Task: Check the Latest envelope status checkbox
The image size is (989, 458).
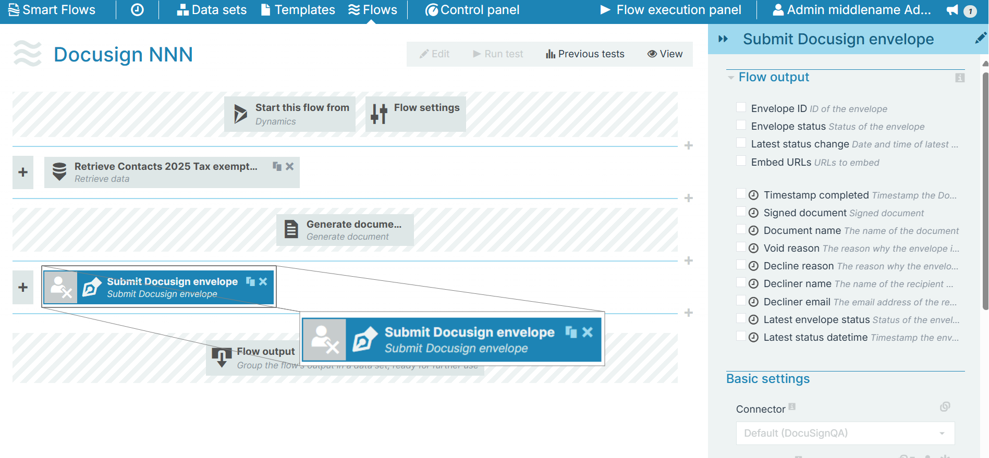Action: (x=741, y=318)
